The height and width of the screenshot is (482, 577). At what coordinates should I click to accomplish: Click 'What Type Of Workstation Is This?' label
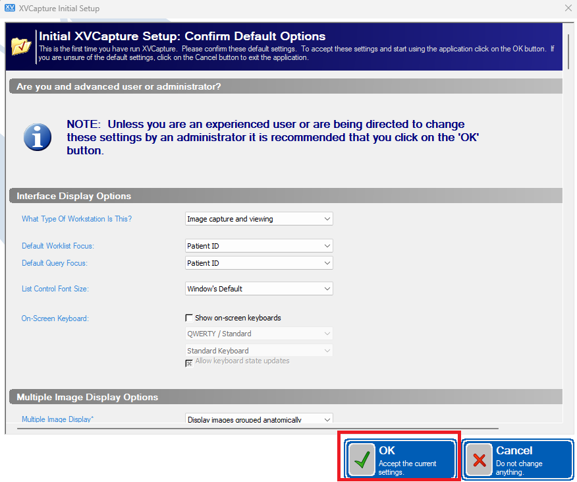[x=76, y=219]
